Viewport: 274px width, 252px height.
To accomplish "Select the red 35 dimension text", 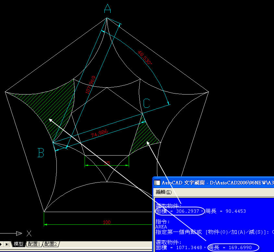I will pos(107,163).
